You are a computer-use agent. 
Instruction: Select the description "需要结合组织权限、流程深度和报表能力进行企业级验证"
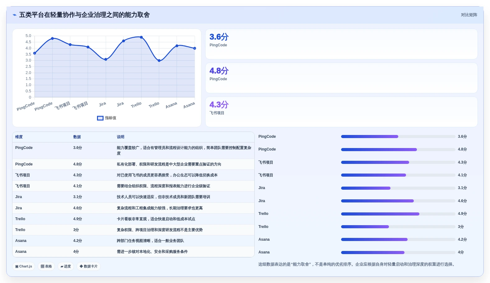pyautogui.click(x=164, y=186)
